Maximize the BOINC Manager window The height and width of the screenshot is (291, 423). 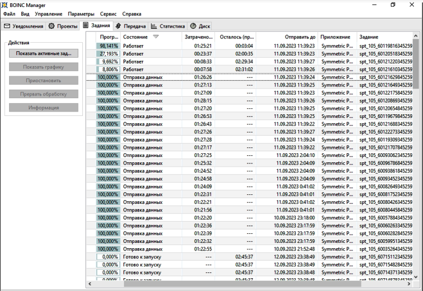(x=393, y=5)
